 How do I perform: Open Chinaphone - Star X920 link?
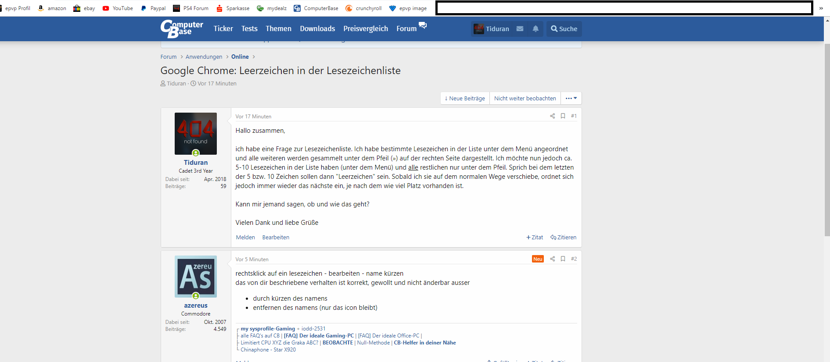point(268,350)
